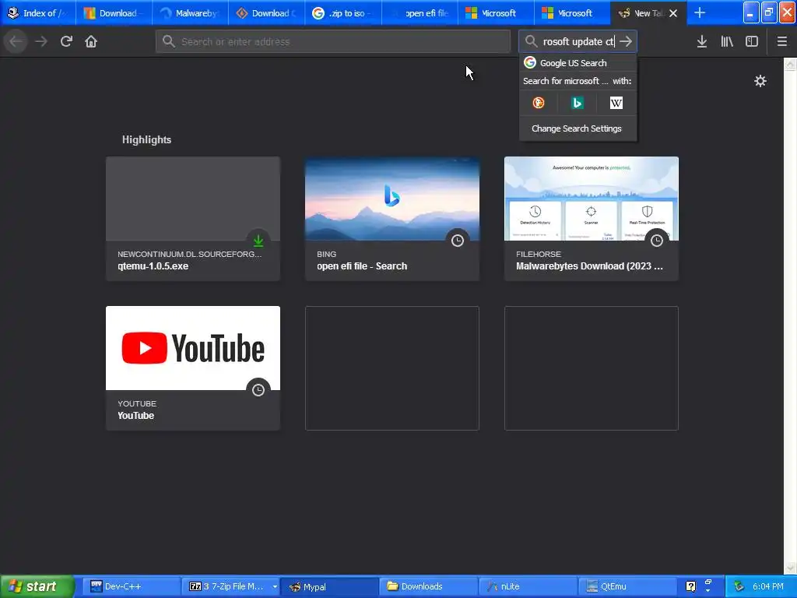Open new tab page settings gear
The width and height of the screenshot is (797, 598).
(760, 81)
